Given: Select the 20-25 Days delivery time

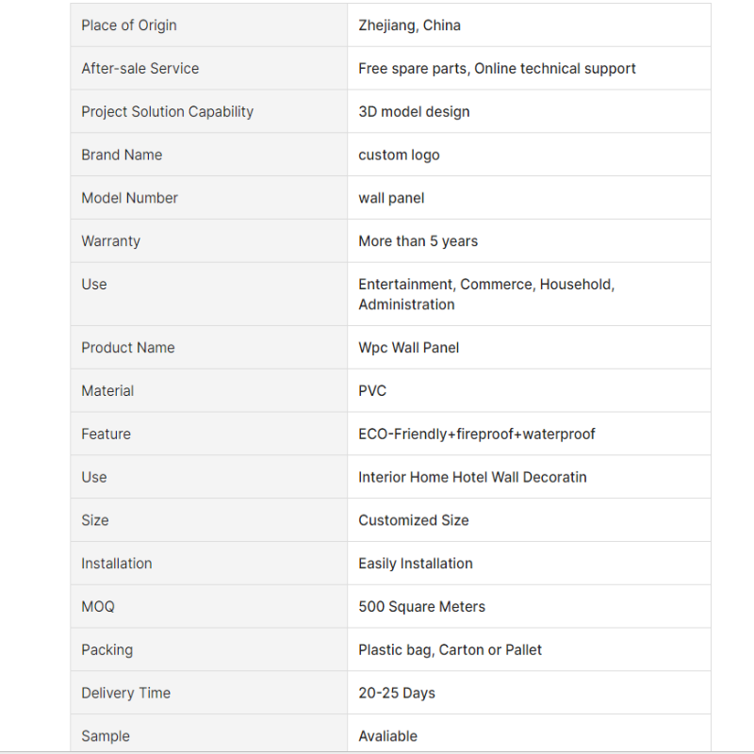Looking at the screenshot, I should [397, 693].
